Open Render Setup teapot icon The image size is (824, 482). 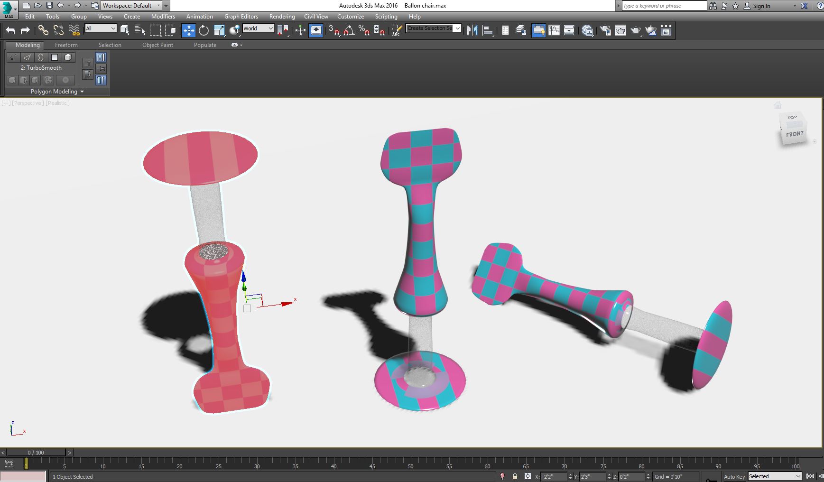tap(605, 31)
